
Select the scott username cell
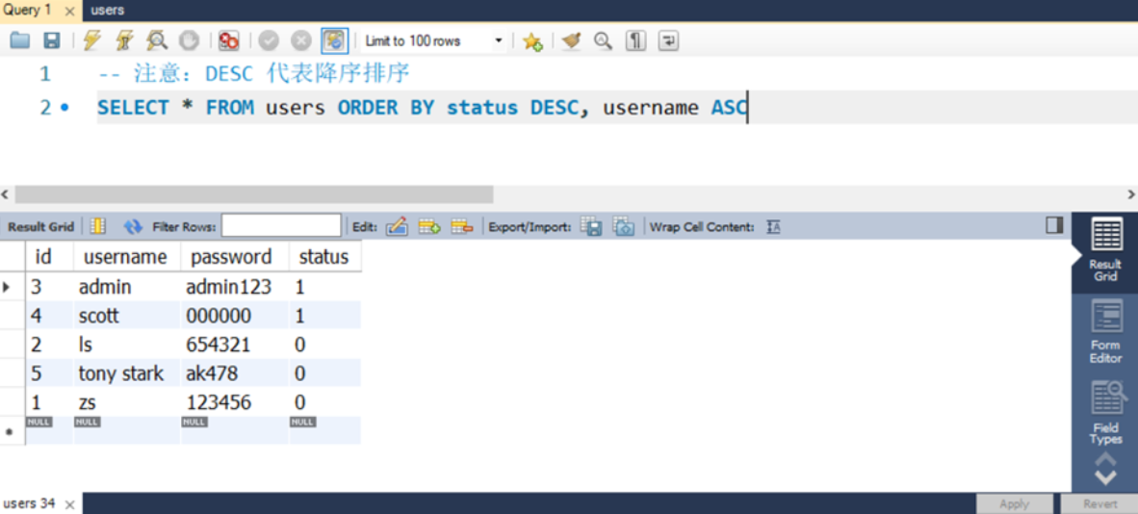pyautogui.click(x=127, y=316)
